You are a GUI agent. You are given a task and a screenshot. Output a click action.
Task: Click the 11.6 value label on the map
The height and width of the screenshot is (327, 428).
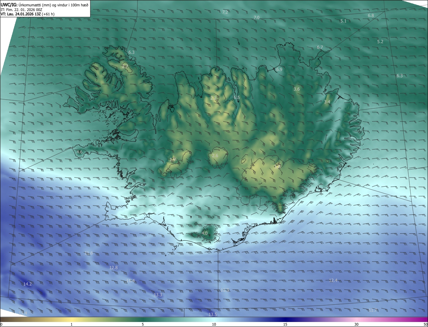[89, 253]
